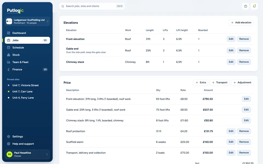Click the £790.50 amount
The image size is (263, 164).
click(208, 99)
